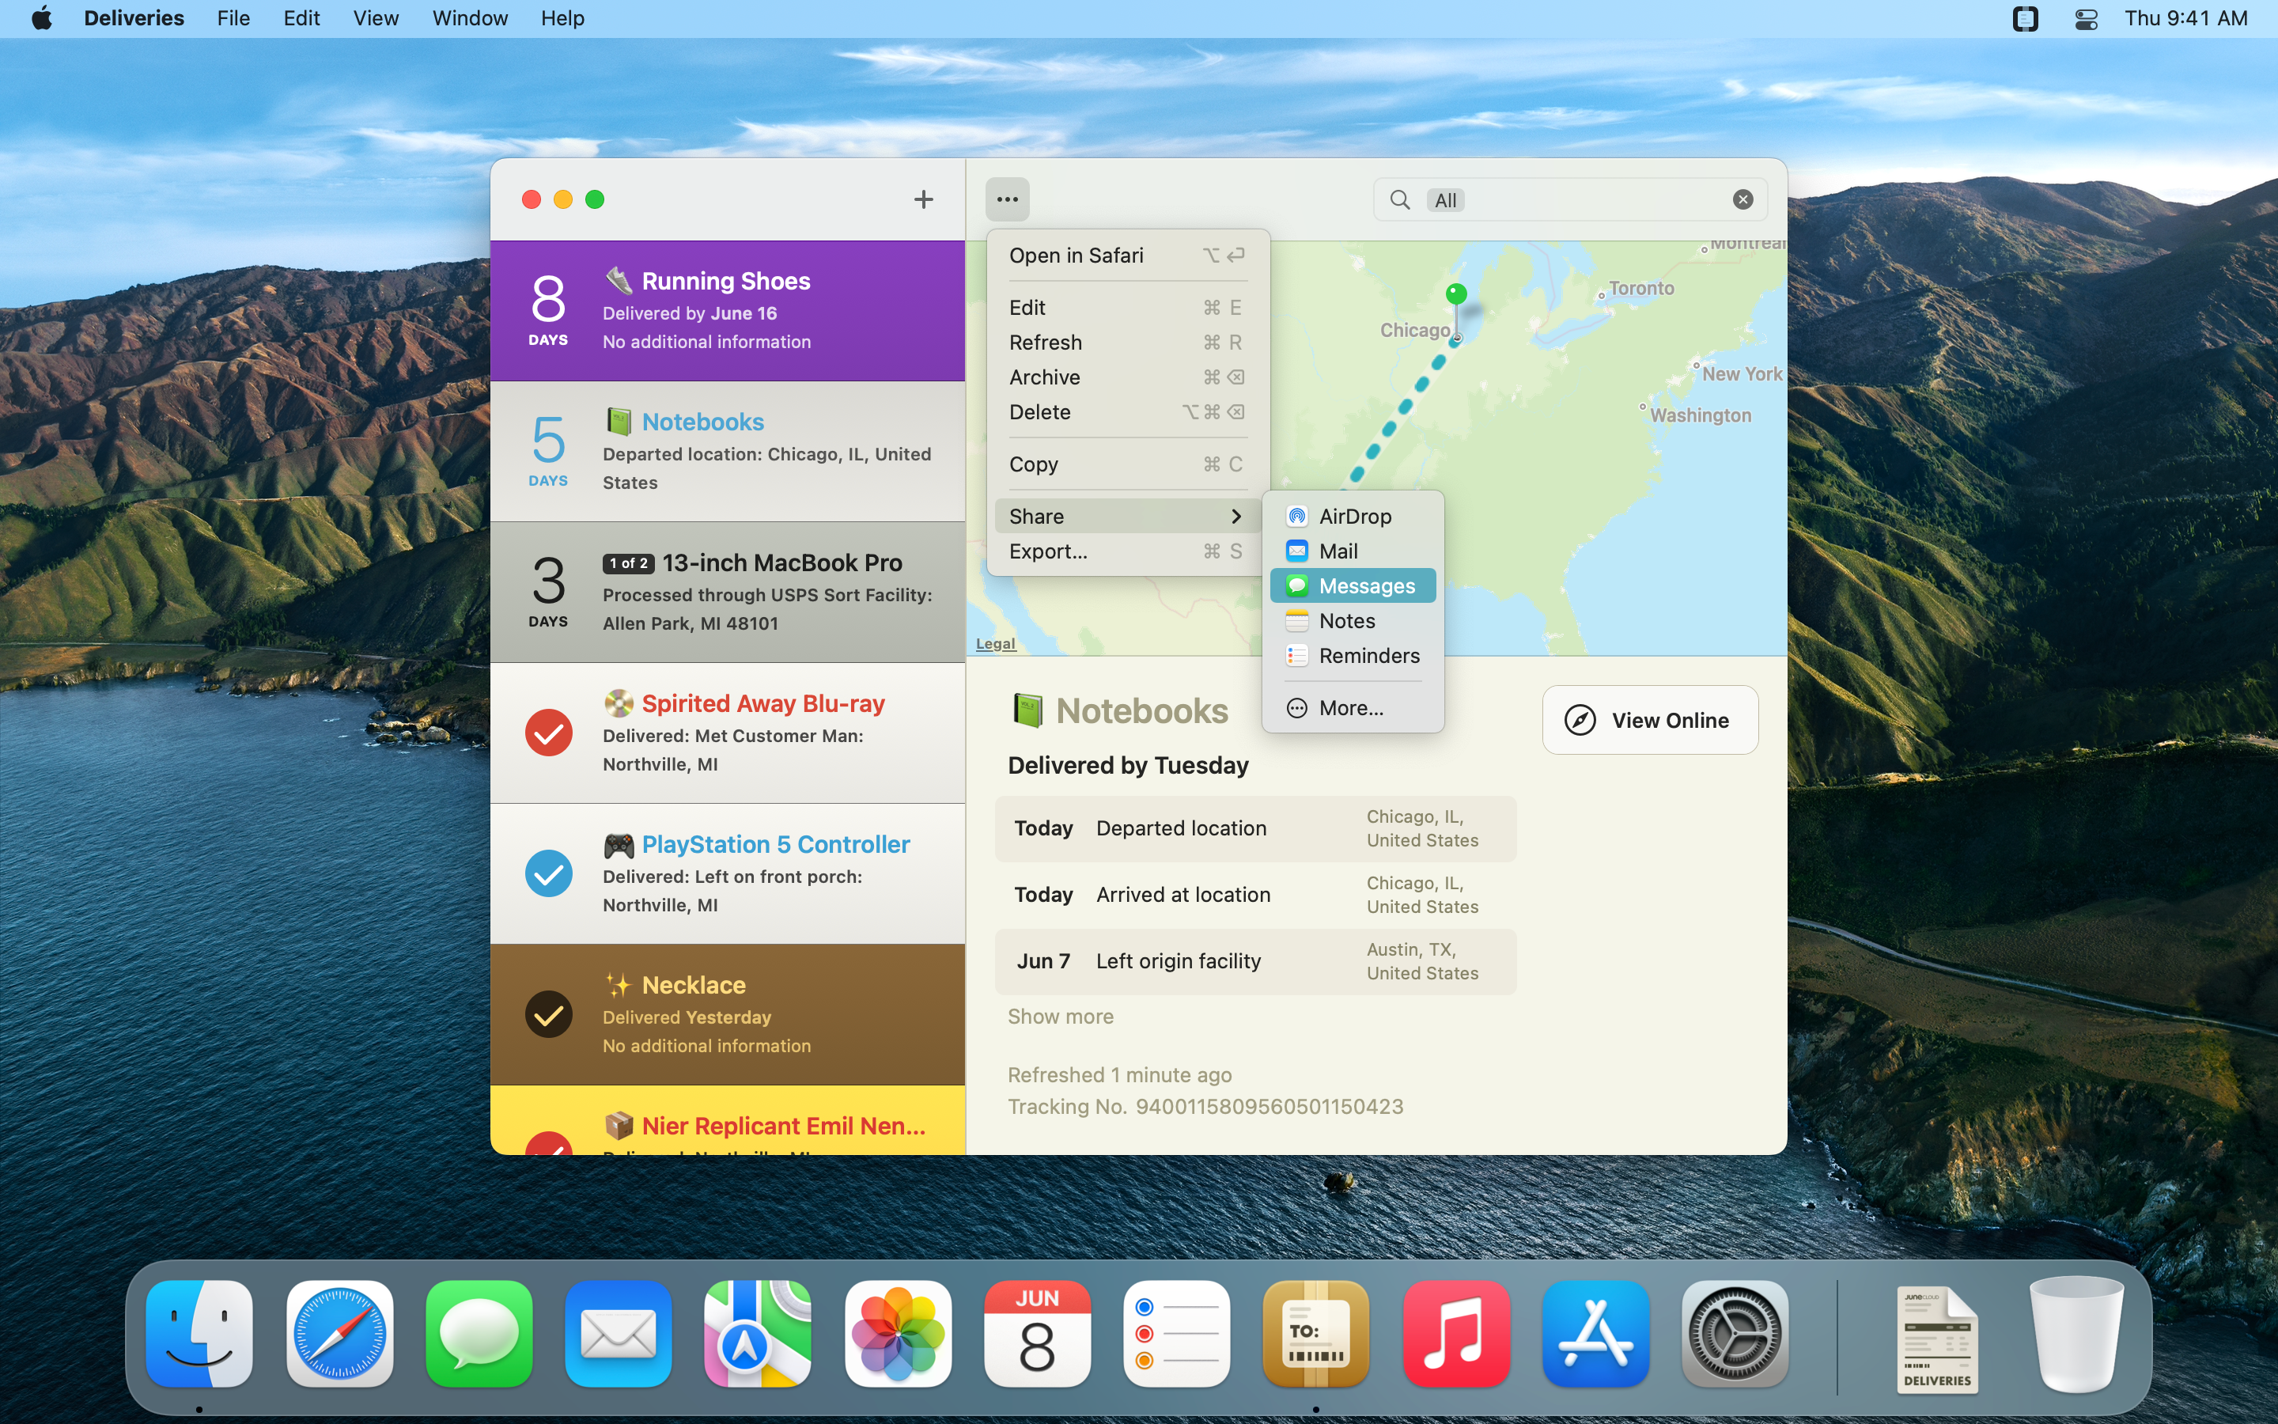Show more tracking history entries
2278x1424 pixels.
pyautogui.click(x=1061, y=1016)
